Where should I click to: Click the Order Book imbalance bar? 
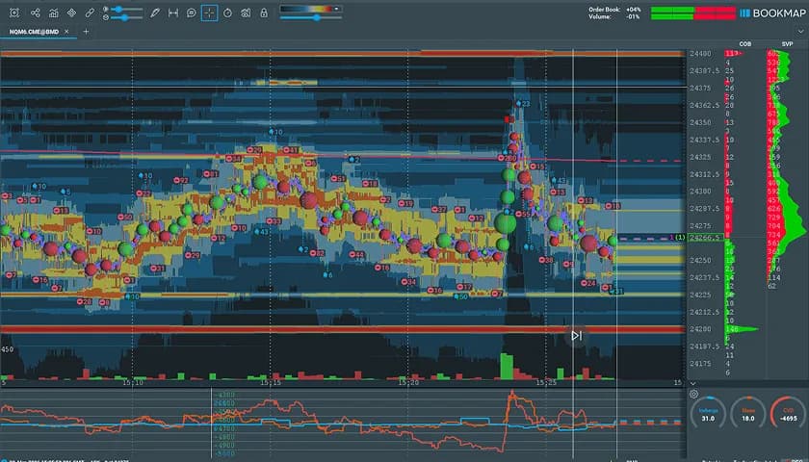692,10
